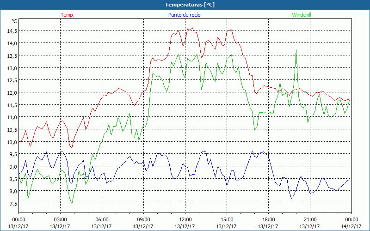Click the 9,5 y-axis value
The image size is (370, 231).
click(13, 154)
